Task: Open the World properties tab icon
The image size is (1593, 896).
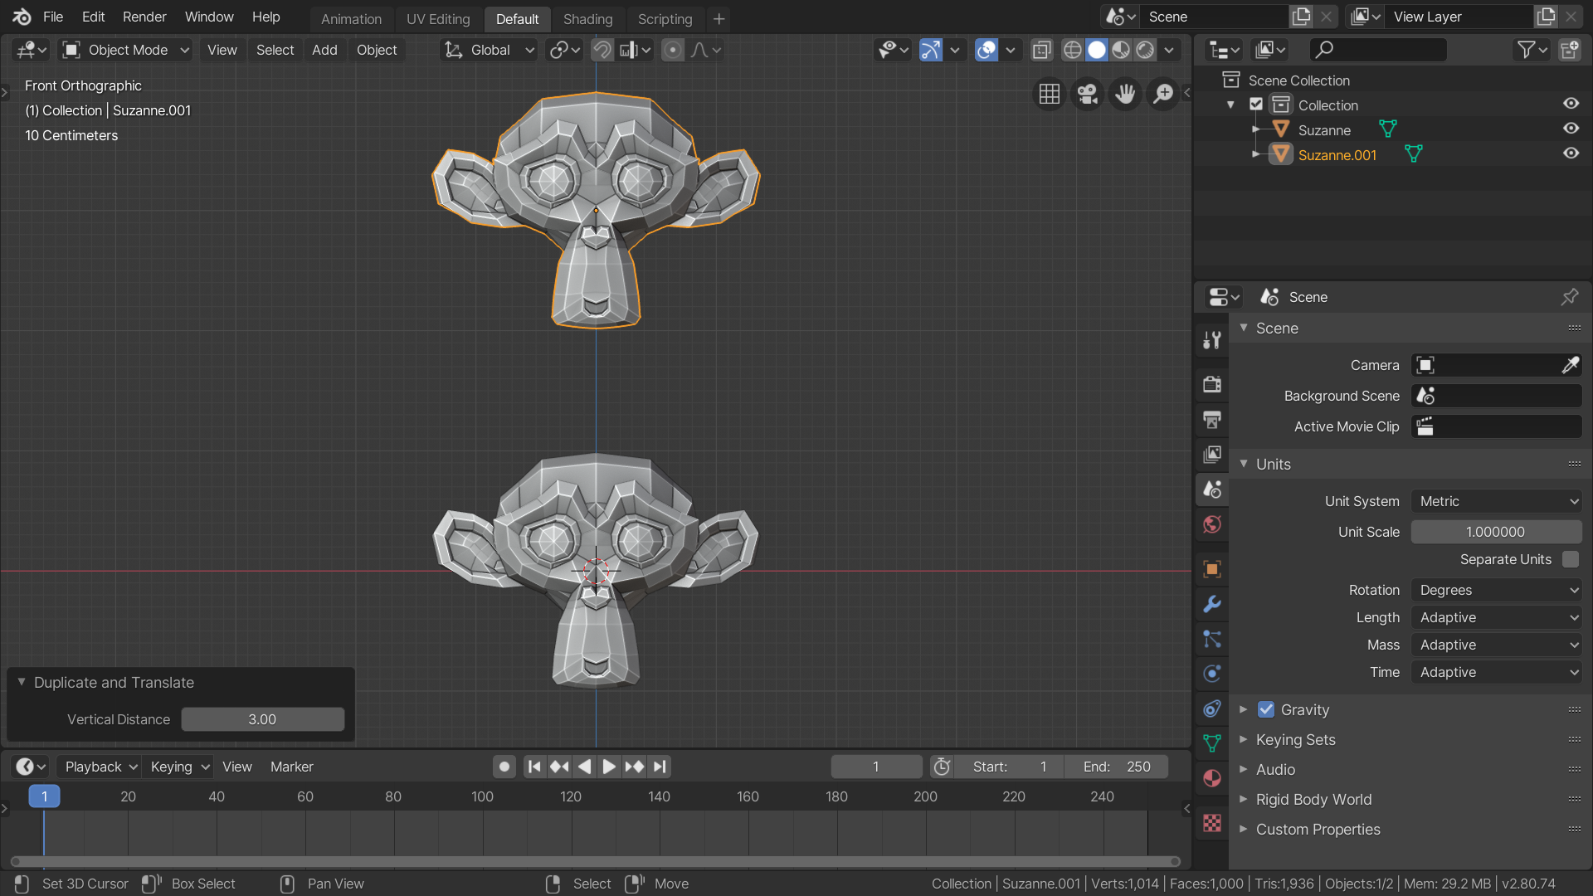Action: (1212, 524)
